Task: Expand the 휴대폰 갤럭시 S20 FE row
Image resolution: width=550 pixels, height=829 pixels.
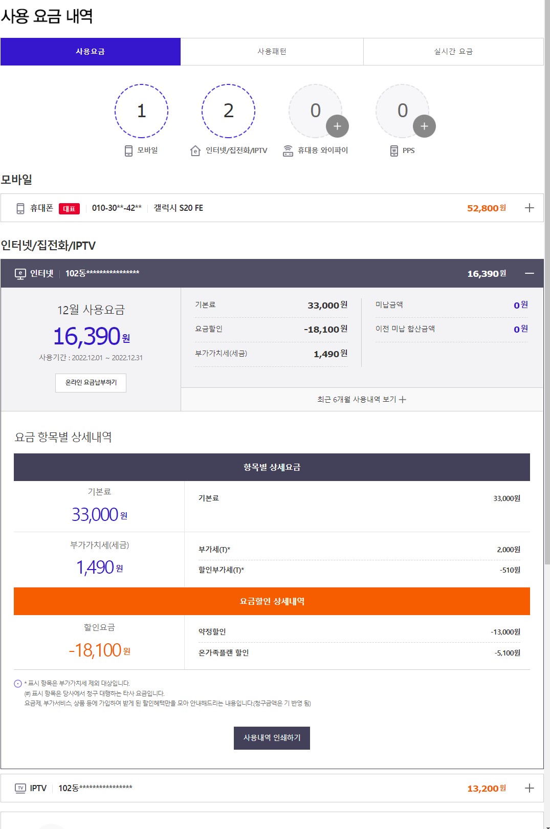Action: pyautogui.click(x=529, y=208)
